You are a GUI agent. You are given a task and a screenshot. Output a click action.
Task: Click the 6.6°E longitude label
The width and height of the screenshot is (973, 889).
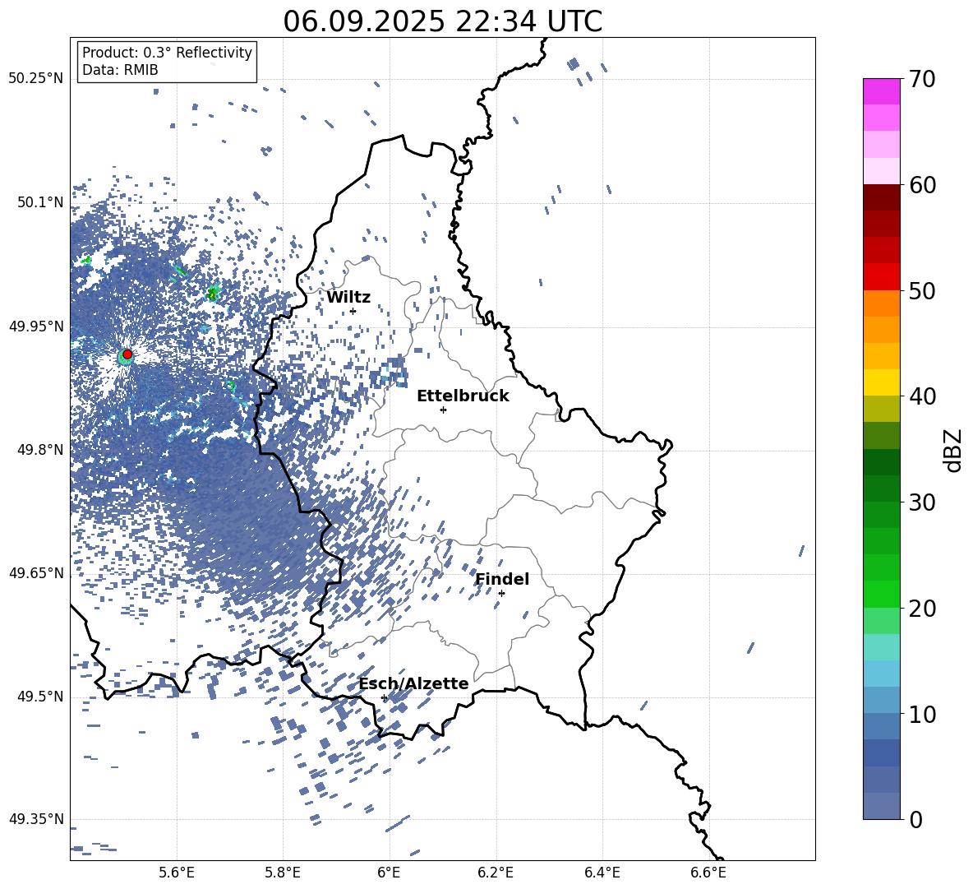(708, 873)
